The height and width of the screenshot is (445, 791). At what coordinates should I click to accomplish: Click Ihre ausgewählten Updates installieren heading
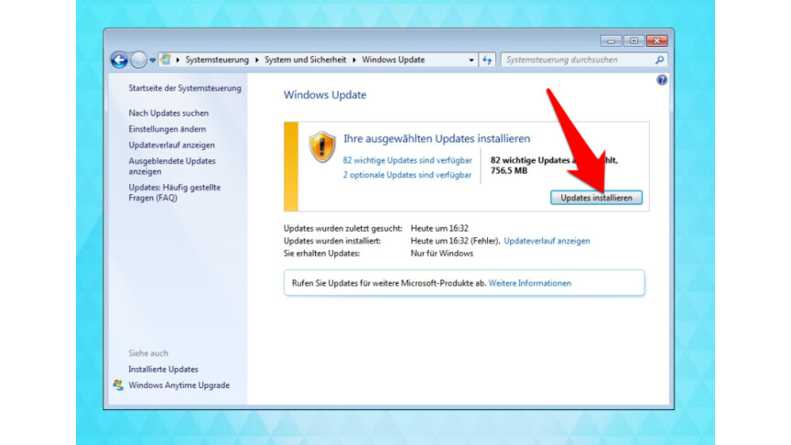(437, 138)
